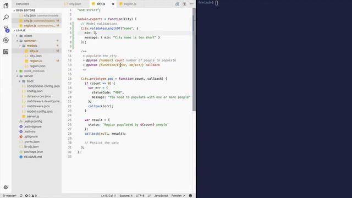Click the "City name is too short" string

tap(135, 37)
